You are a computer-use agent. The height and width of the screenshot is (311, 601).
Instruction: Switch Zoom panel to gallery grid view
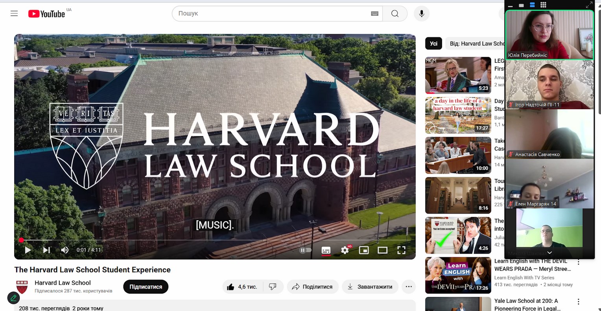click(543, 5)
